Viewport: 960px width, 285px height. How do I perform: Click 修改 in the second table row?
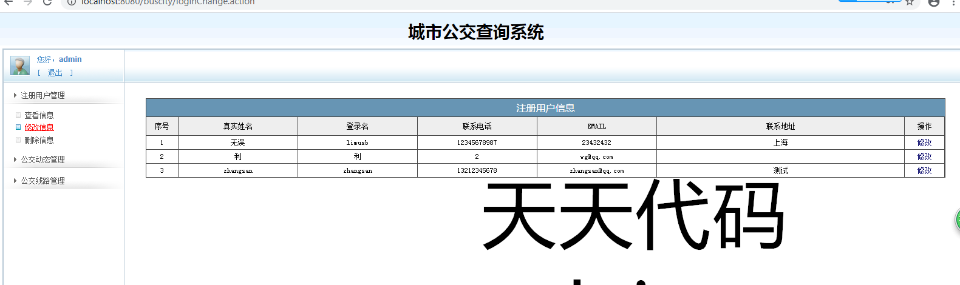(x=924, y=156)
